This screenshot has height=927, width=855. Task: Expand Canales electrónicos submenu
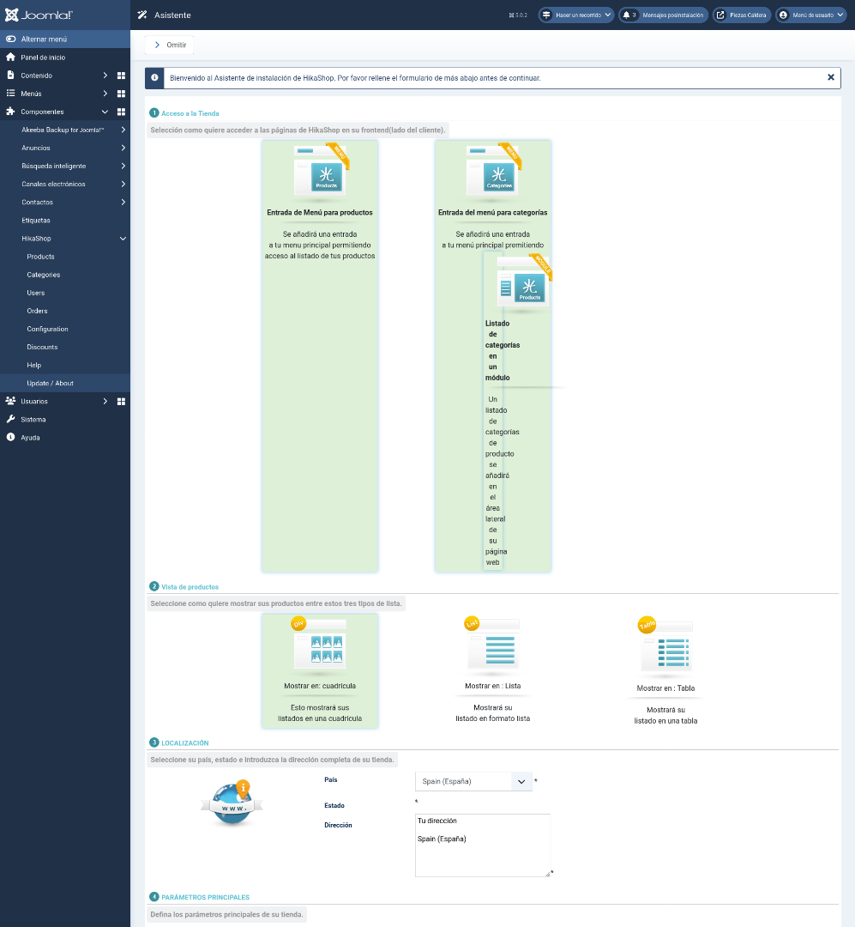pyautogui.click(x=123, y=184)
